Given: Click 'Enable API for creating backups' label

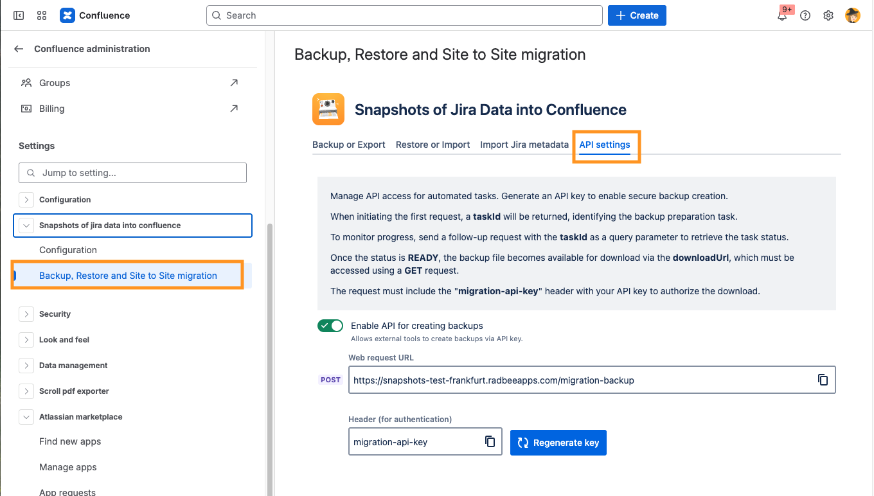Looking at the screenshot, I should (x=417, y=326).
